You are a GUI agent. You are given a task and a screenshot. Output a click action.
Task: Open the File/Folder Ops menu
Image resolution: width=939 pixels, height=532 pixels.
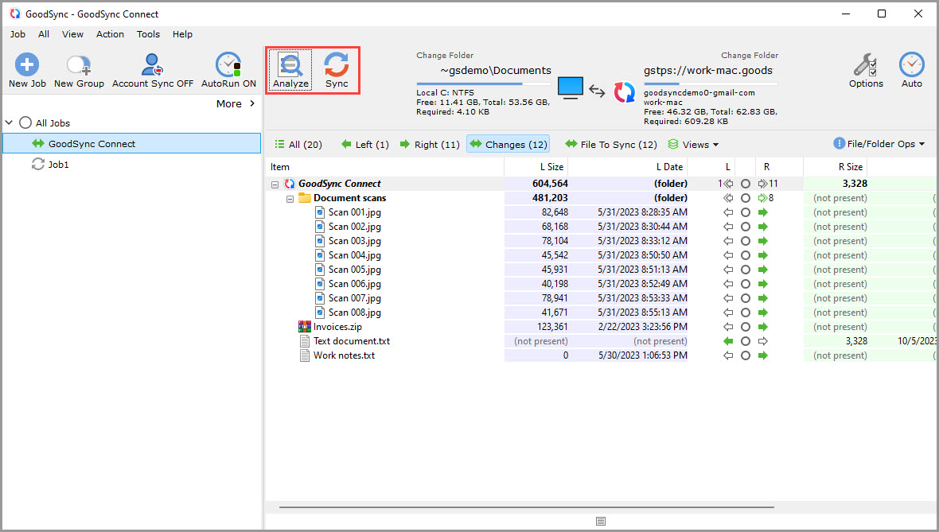pyautogui.click(x=879, y=143)
